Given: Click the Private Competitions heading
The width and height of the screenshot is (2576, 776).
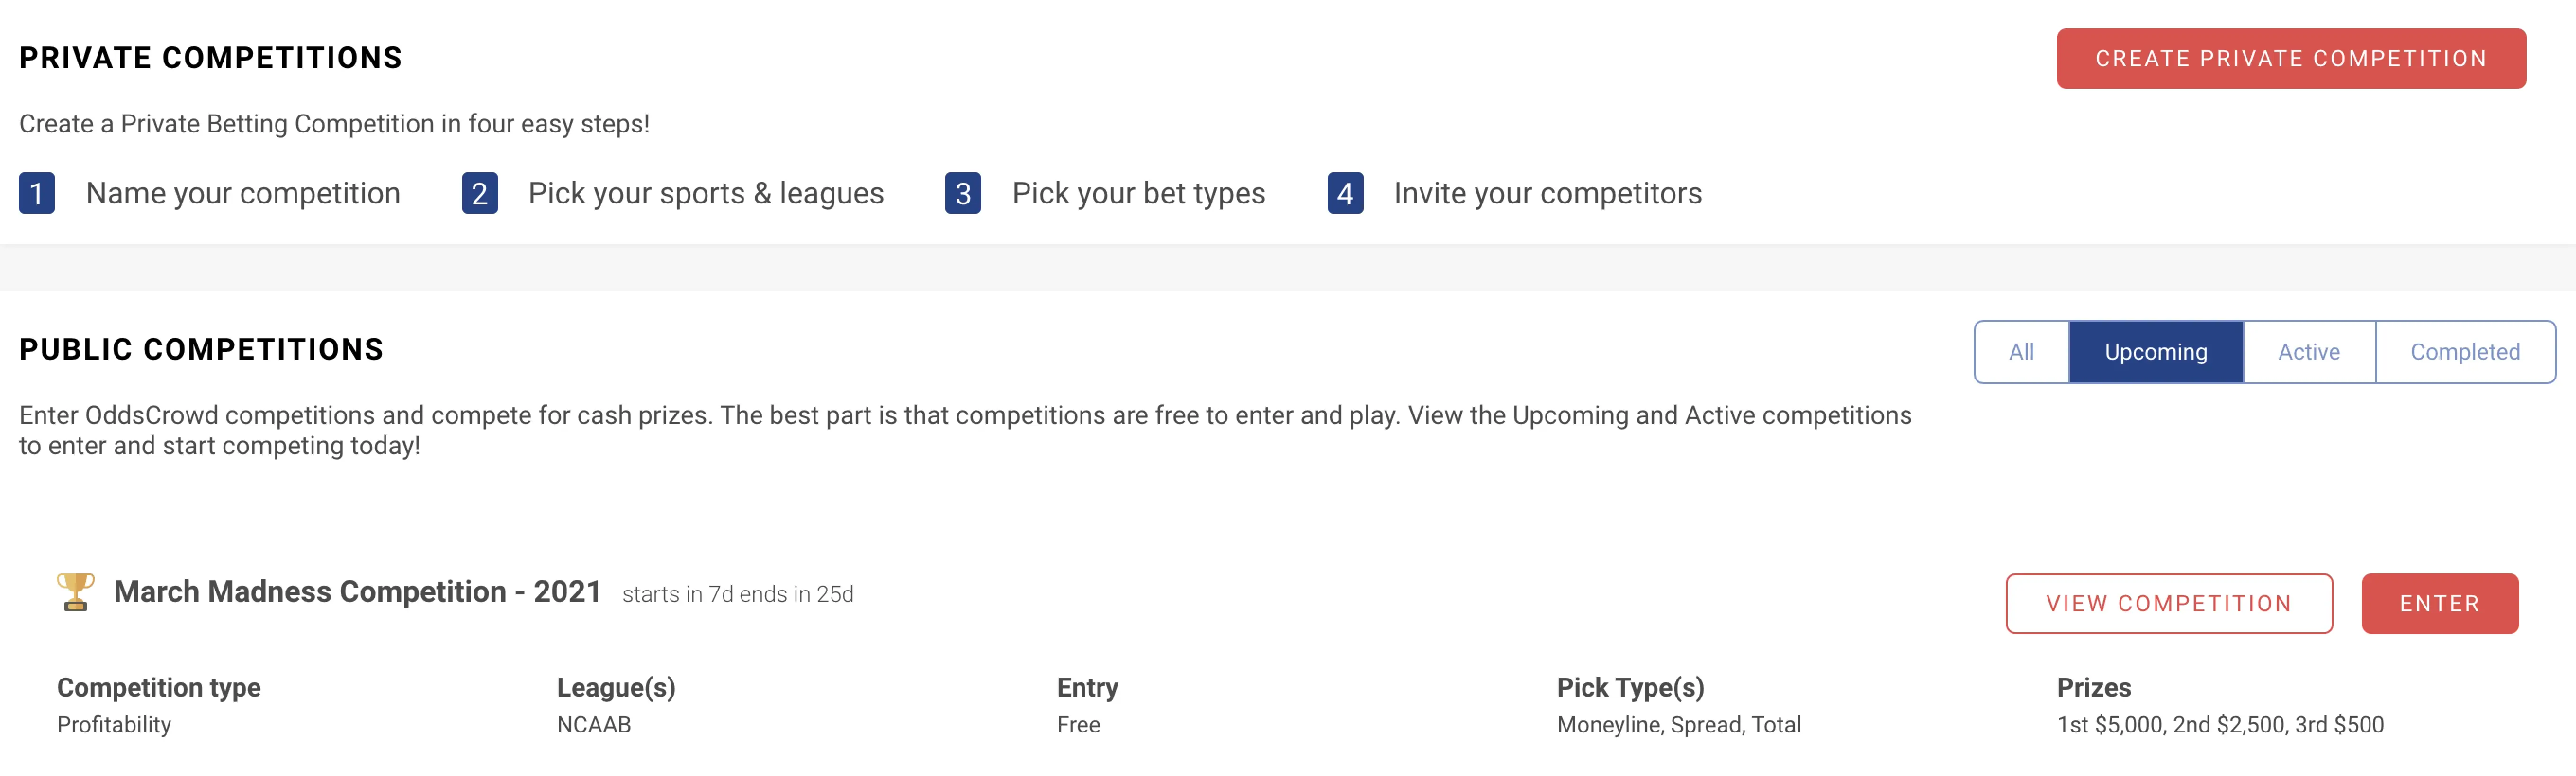Looking at the screenshot, I should point(210,58).
